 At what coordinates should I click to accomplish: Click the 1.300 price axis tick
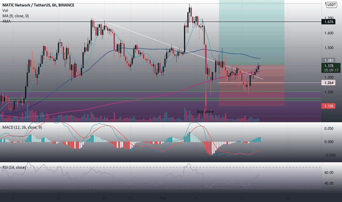(x=329, y=77)
